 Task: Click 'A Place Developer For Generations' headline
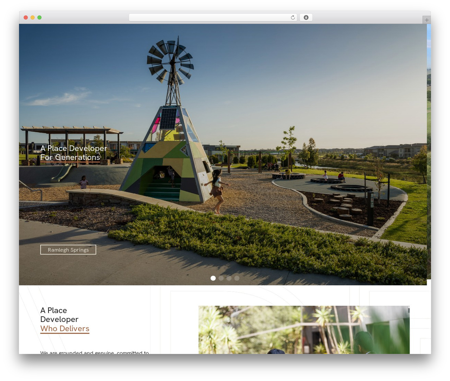(x=74, y=153)
